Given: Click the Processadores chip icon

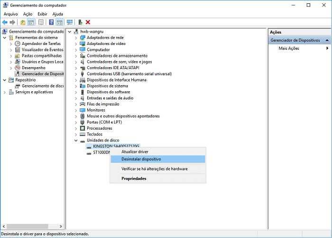Looking at the screenshot, I should pos(83,128).
